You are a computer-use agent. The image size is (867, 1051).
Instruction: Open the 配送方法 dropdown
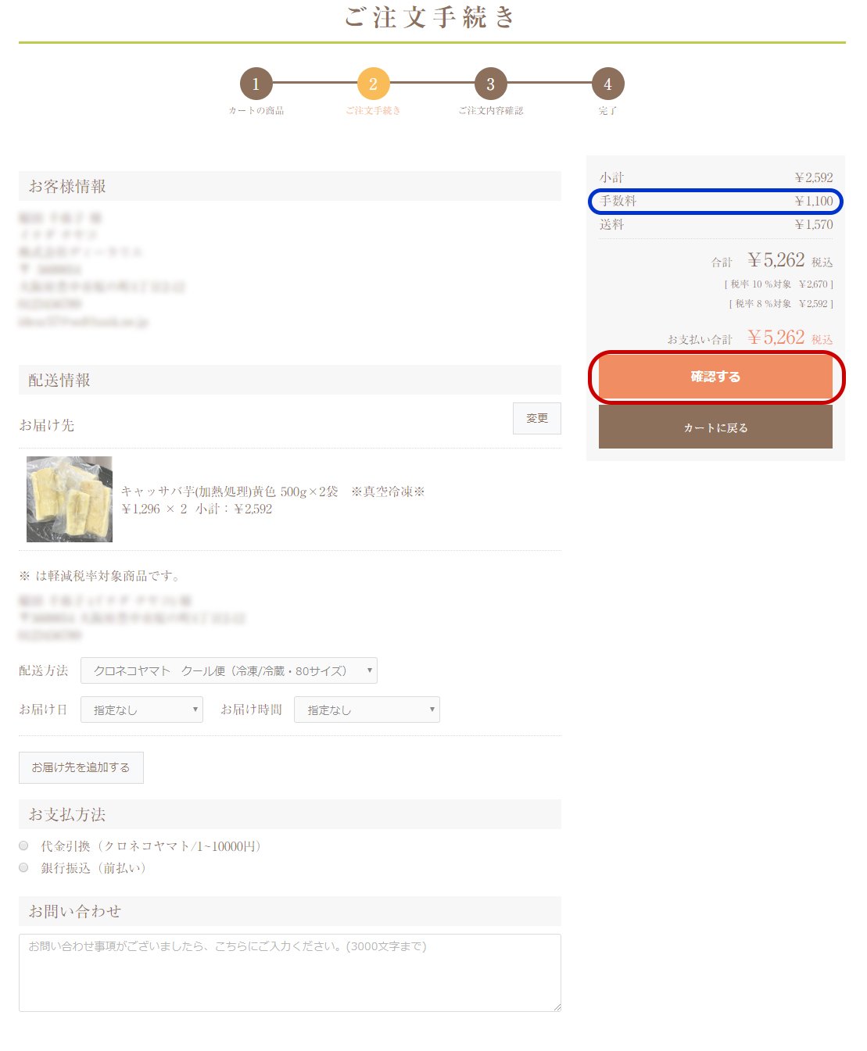[x=229, y=670]
